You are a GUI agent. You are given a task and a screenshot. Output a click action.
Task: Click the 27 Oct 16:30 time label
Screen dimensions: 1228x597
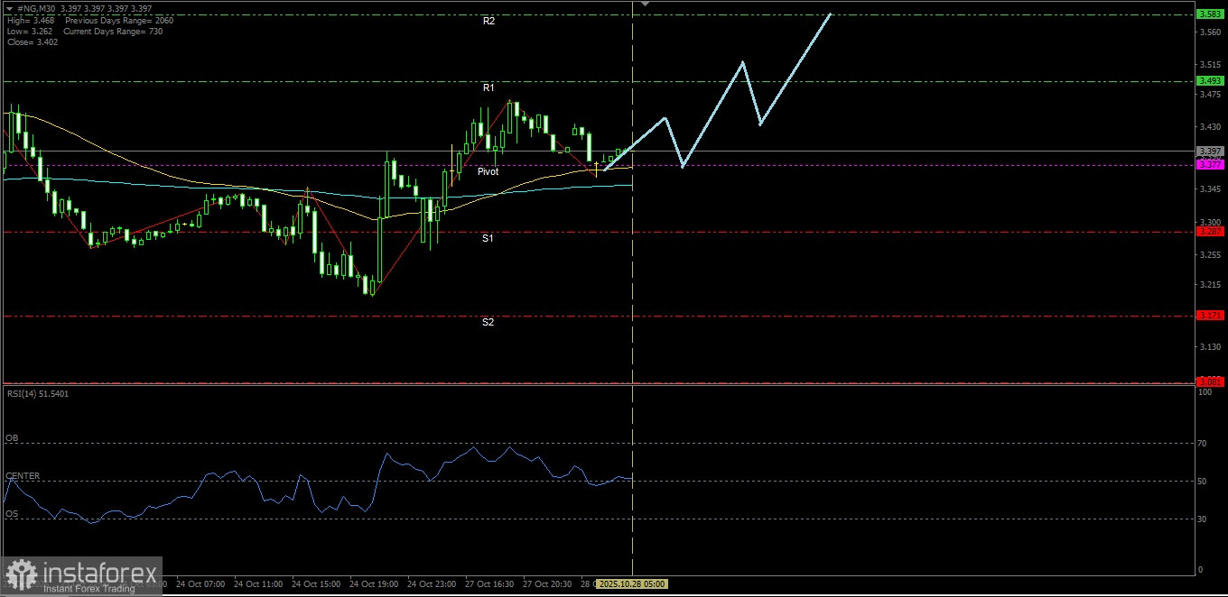click(491, 584)
